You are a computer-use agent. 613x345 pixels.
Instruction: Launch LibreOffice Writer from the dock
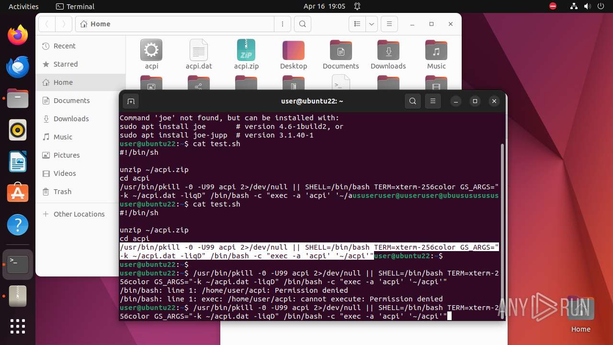coord(18,161)
